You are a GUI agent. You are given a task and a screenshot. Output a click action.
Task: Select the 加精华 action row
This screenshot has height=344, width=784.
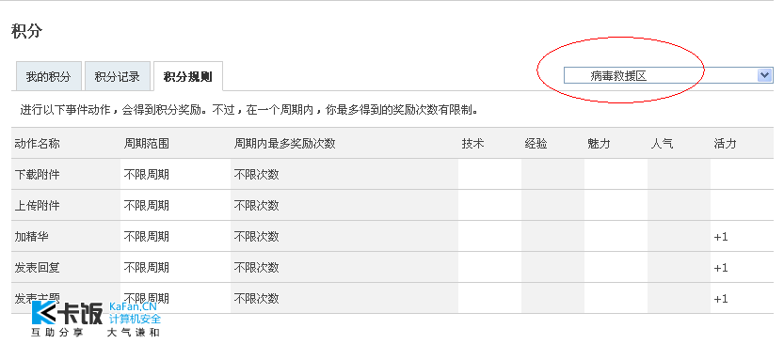[x=392, y=236]
